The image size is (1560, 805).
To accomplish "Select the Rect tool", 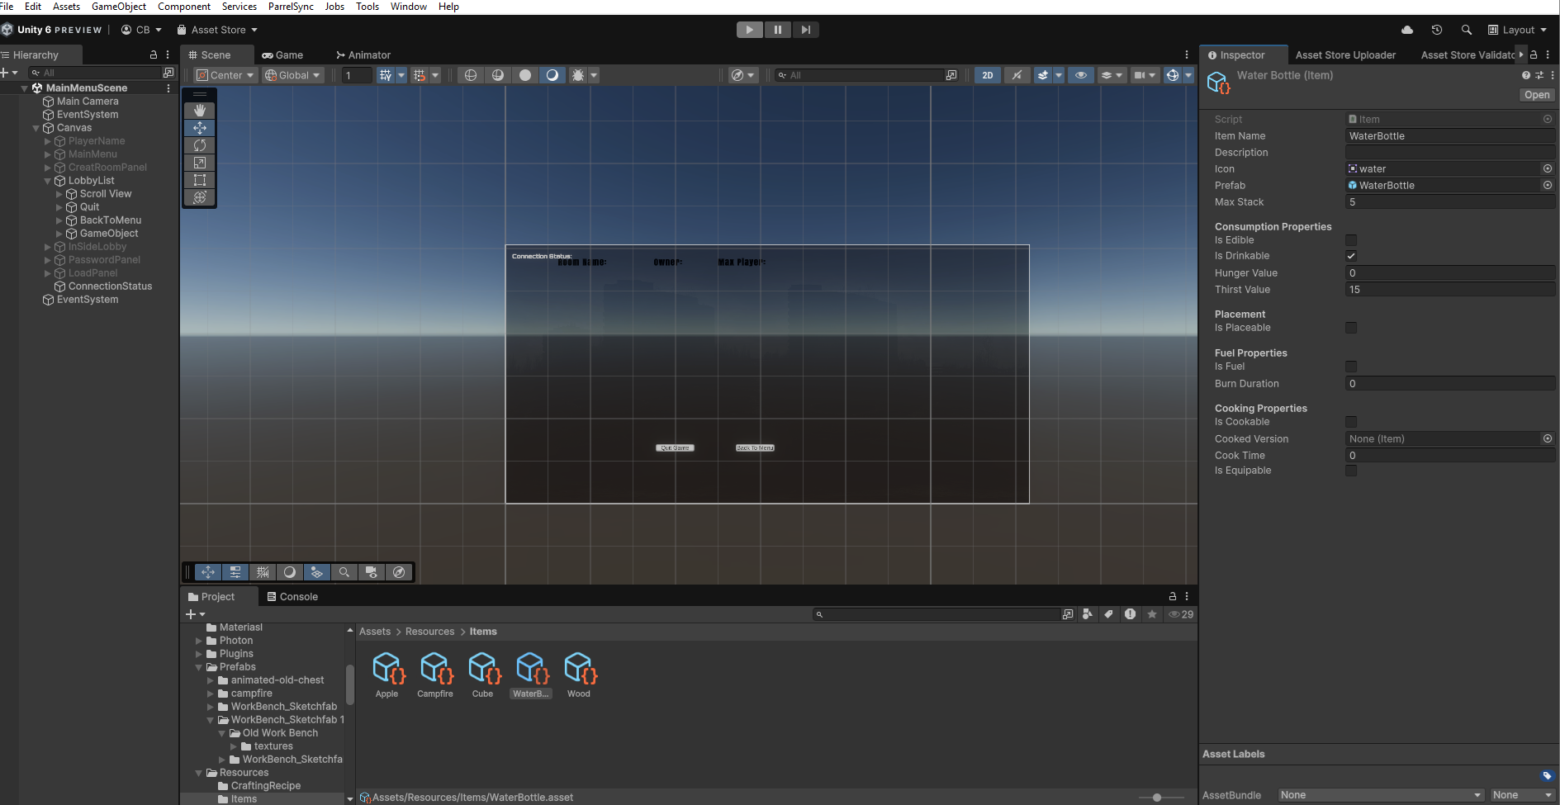I will coord(199,180).
